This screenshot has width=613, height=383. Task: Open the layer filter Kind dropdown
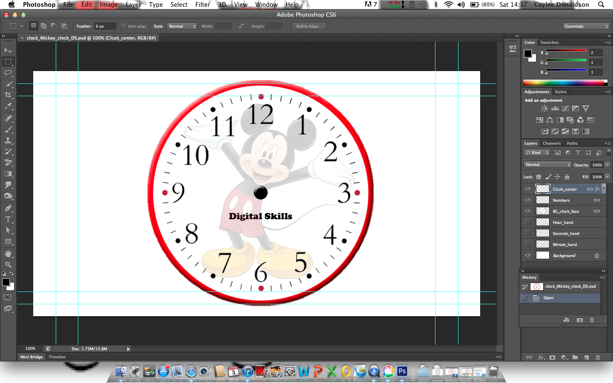tap(537, 153)
